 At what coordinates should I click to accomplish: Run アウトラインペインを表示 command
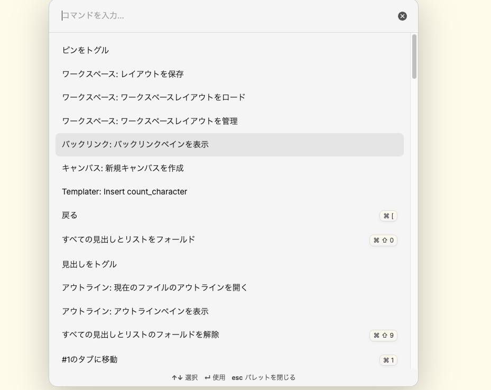(229, 311)
